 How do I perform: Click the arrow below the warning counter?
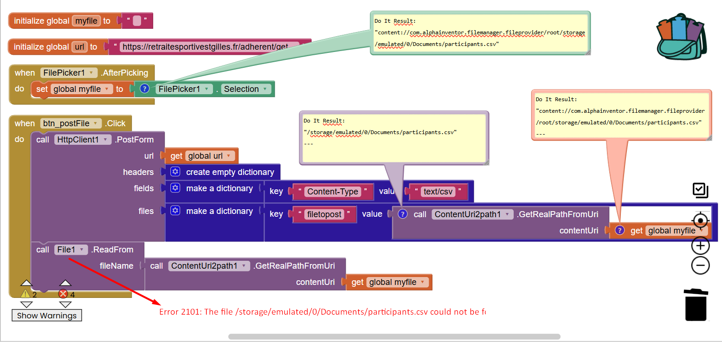click(26, 304)
